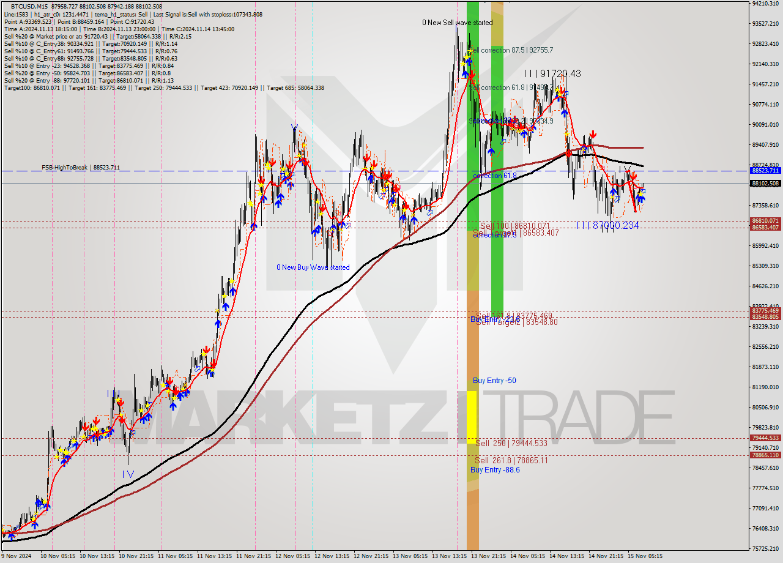This screenshot has width=783, height=563.
Task: Click the current price tag 88102.508
Action: [765, 183]
